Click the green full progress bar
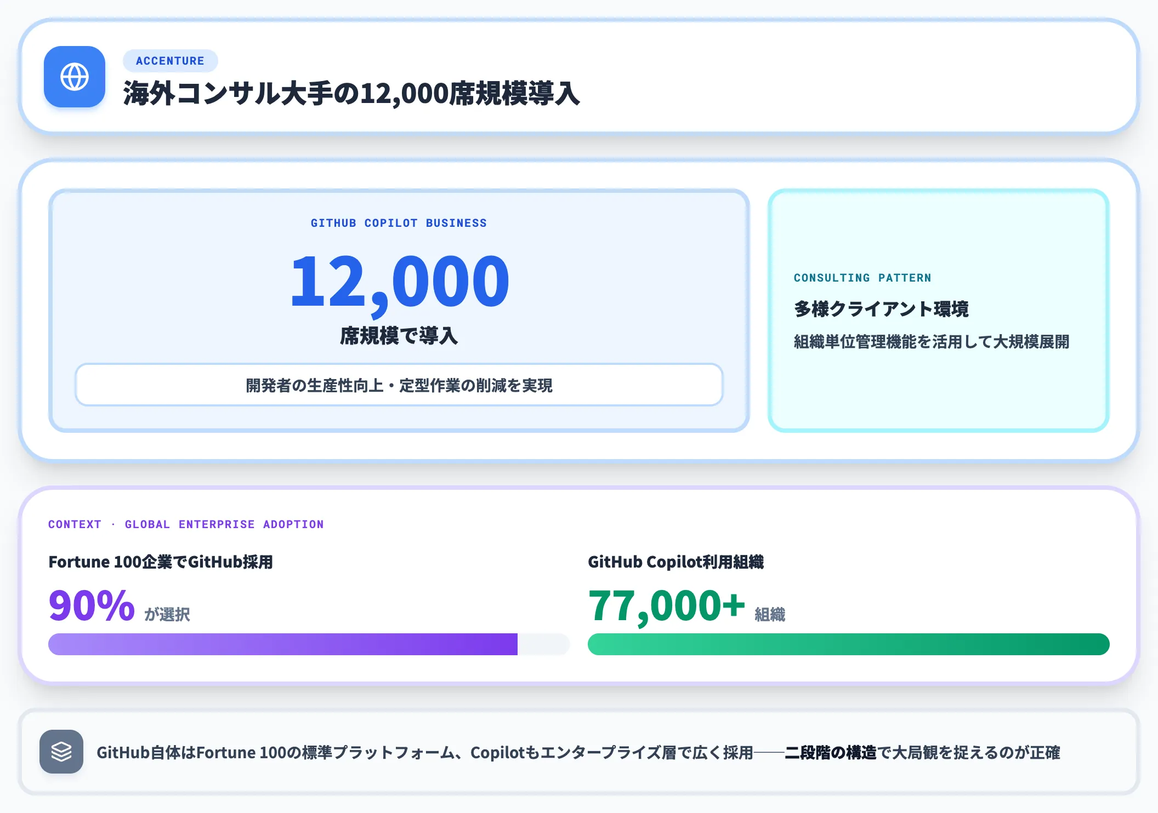The image size is (1158, 813). click(849, 644)
